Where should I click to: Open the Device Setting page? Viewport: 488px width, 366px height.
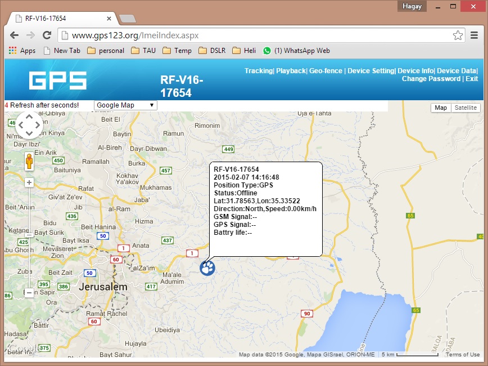pos(371,71)
